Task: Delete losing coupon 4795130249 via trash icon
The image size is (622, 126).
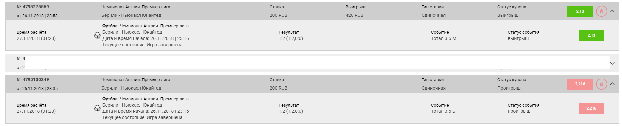Action: 601,84
